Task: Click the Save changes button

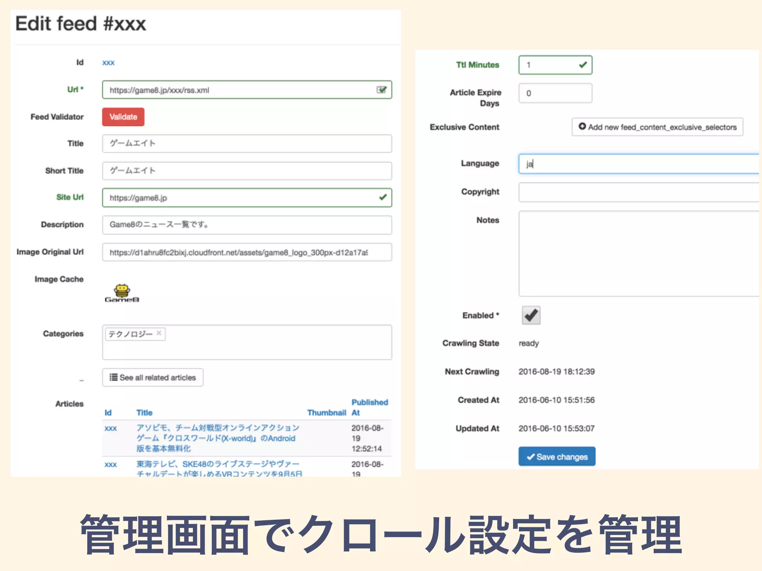Action: pos(557,457)
